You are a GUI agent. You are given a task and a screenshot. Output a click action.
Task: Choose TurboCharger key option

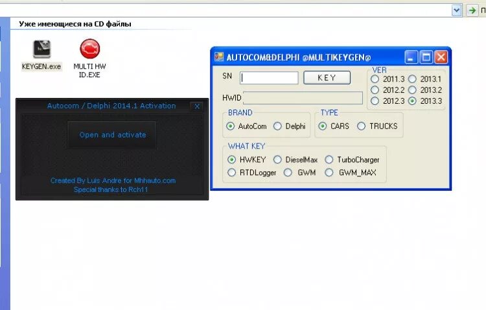coord(329,160)
